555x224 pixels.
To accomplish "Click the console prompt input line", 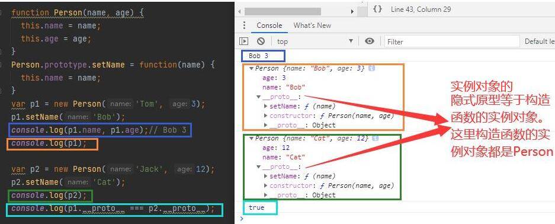I will 396,219.
